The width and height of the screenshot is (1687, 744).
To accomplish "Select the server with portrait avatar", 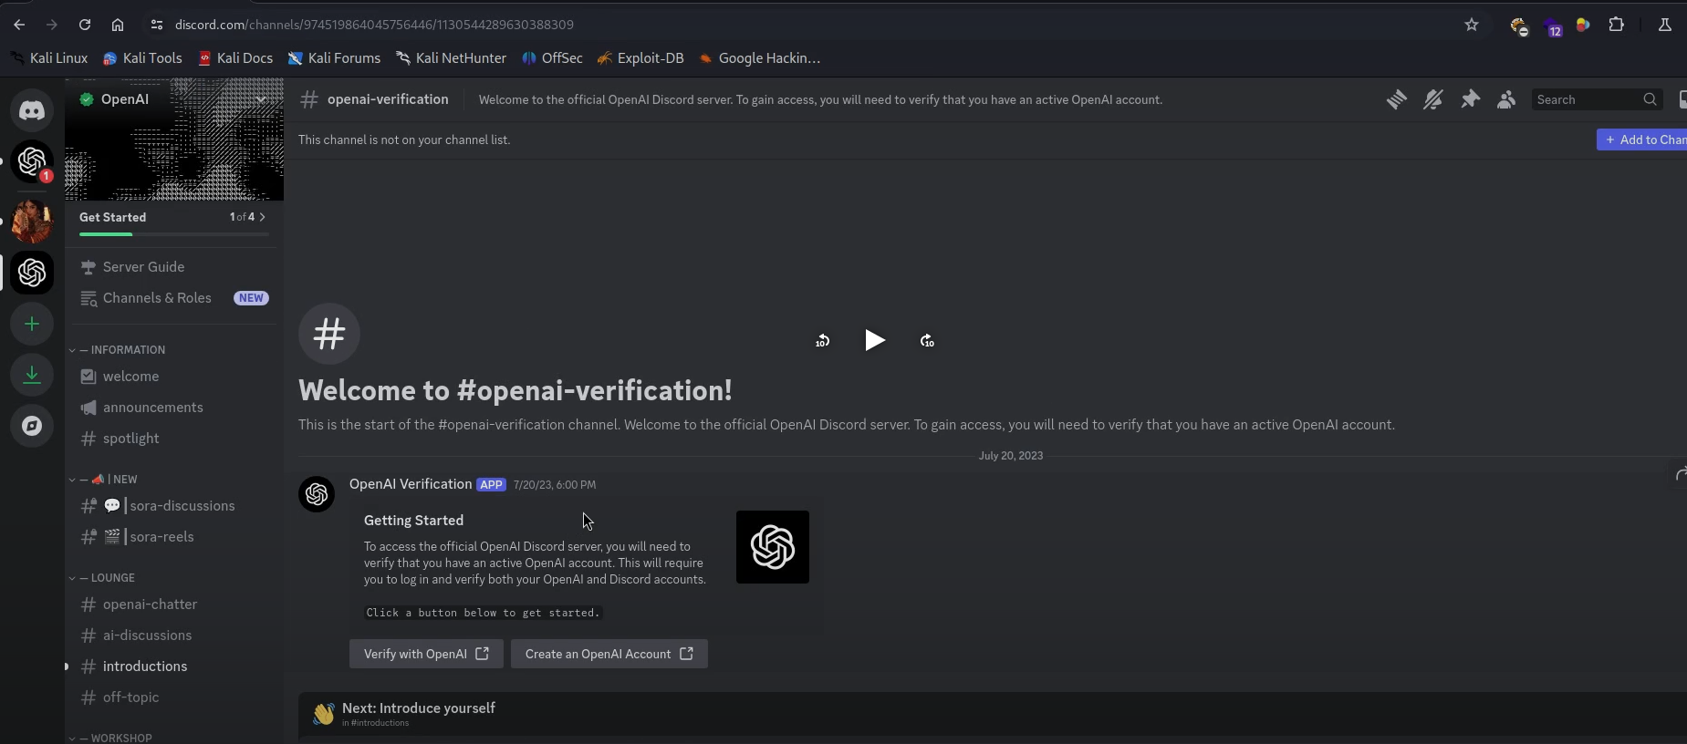I will (x=32, y=222).
